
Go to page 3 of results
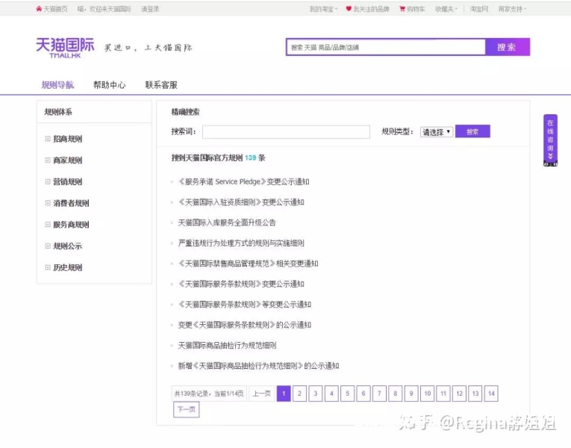click(x=316, y=393)
